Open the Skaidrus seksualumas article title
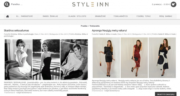 click(x=16, y=30)
